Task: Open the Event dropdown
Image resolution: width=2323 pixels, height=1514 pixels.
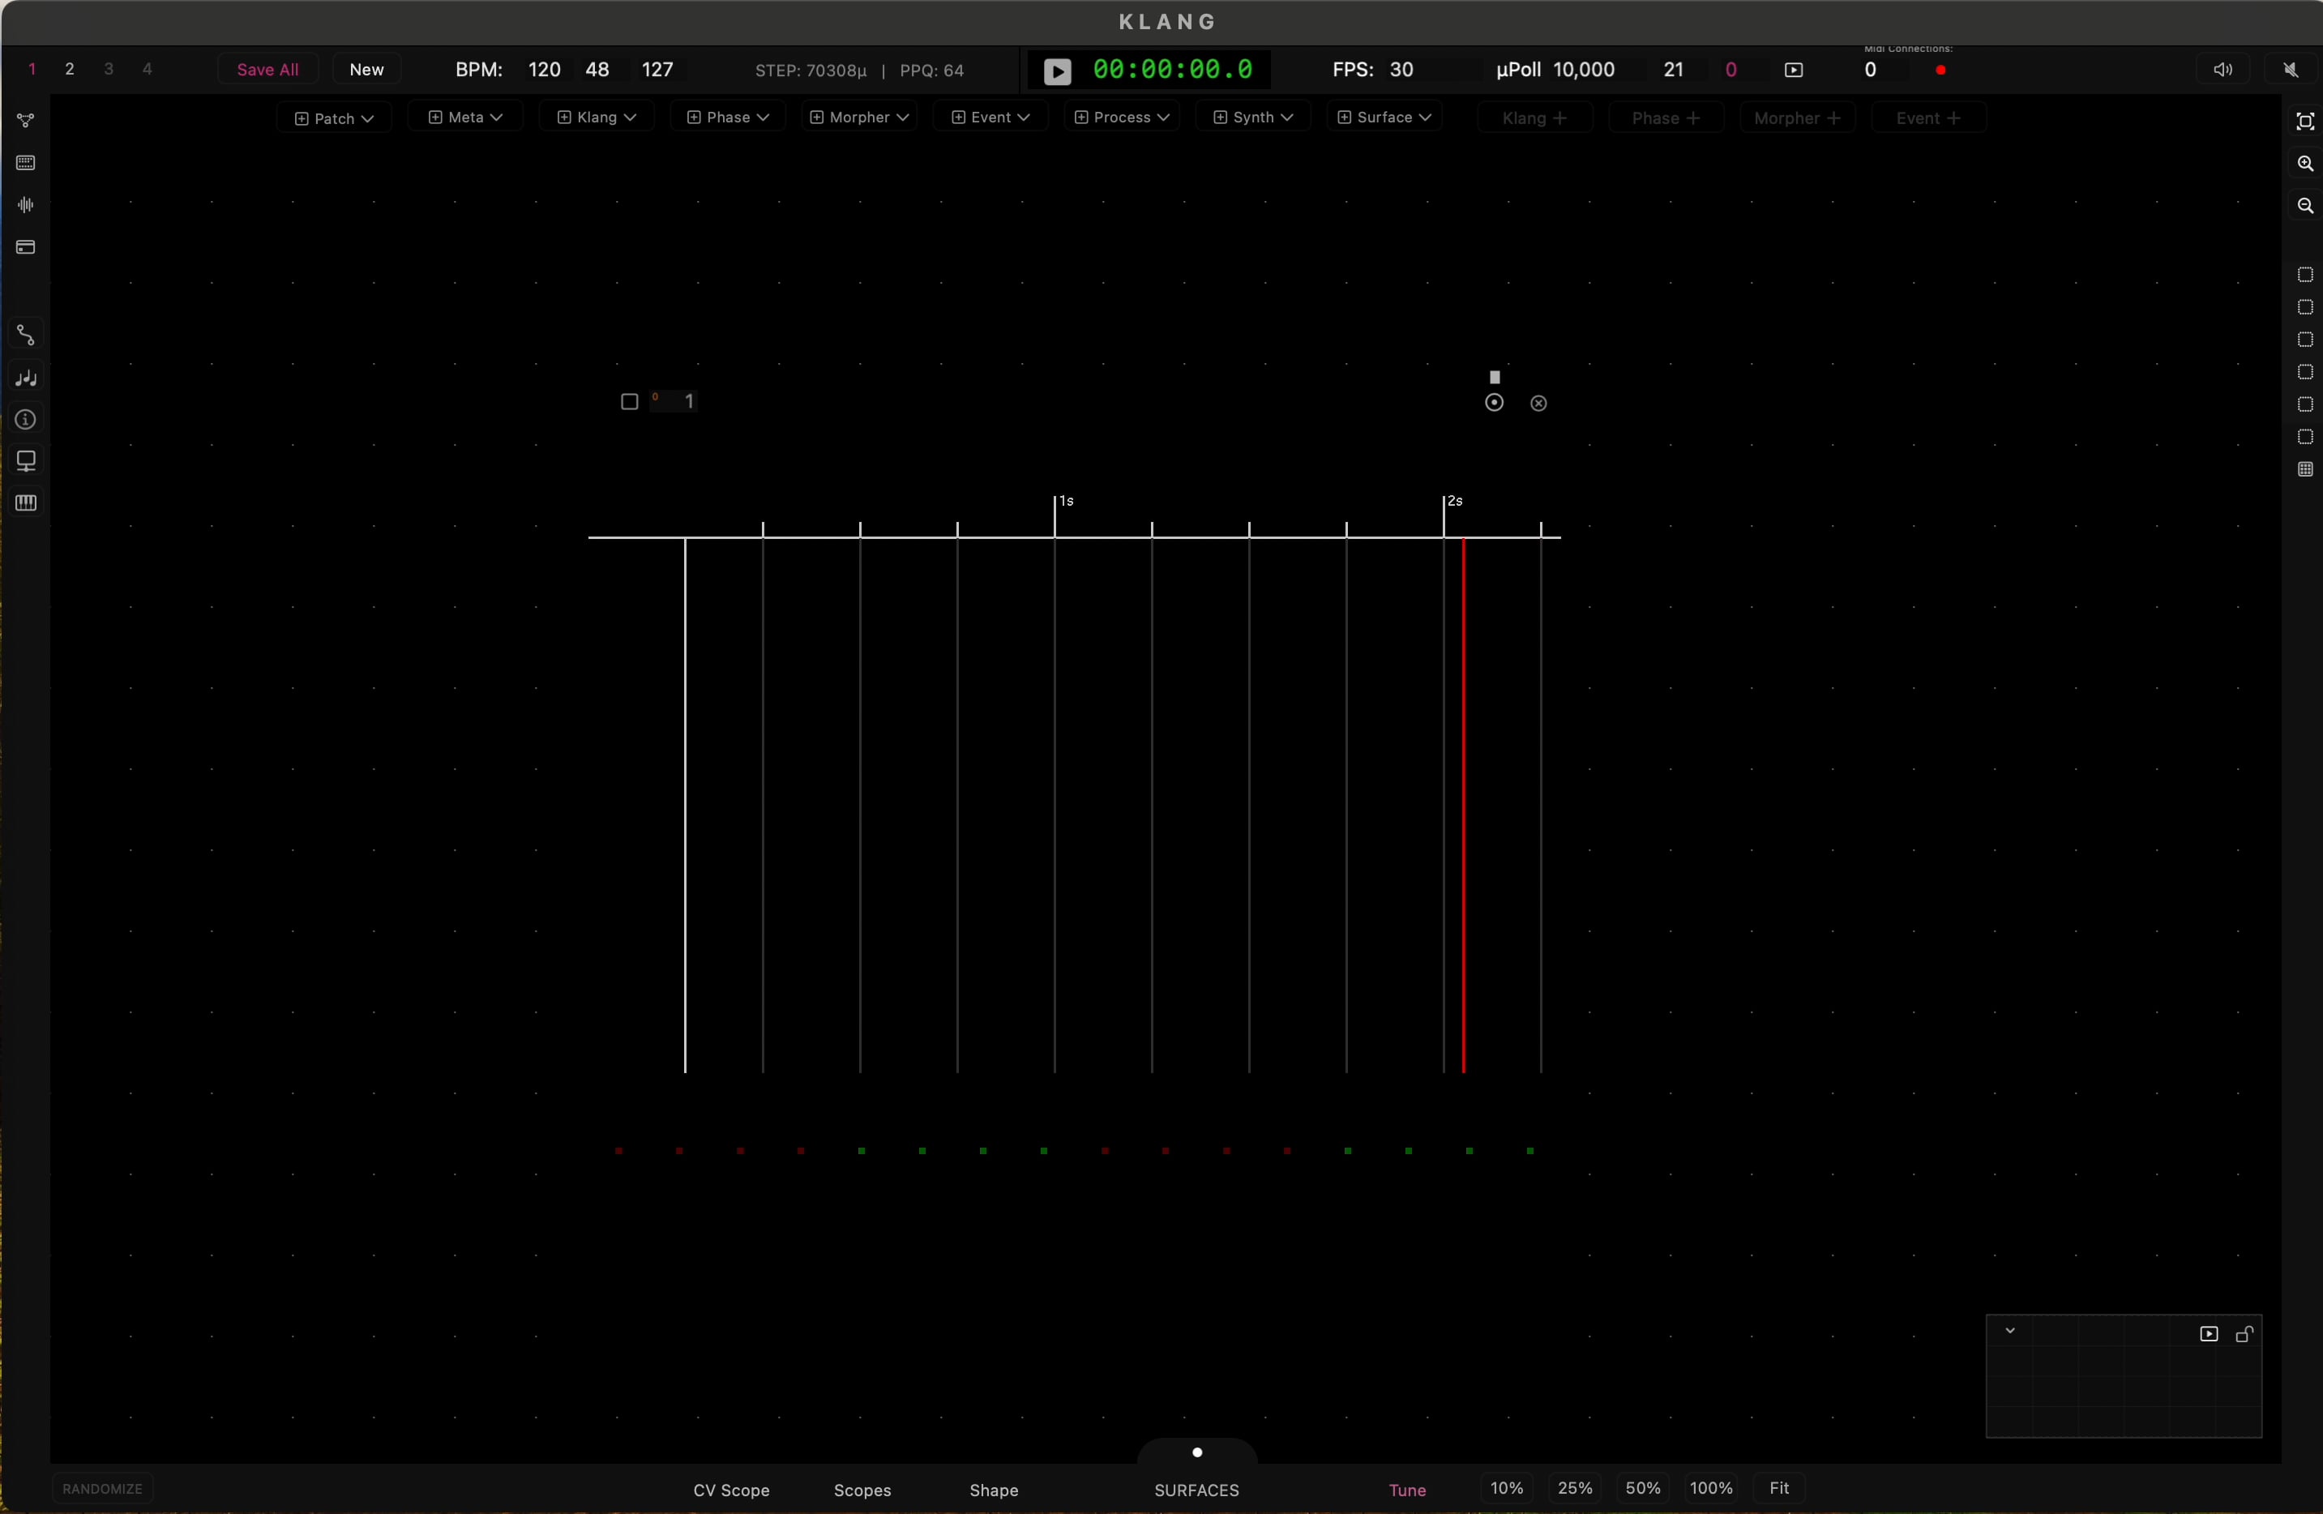Action: 990,118
